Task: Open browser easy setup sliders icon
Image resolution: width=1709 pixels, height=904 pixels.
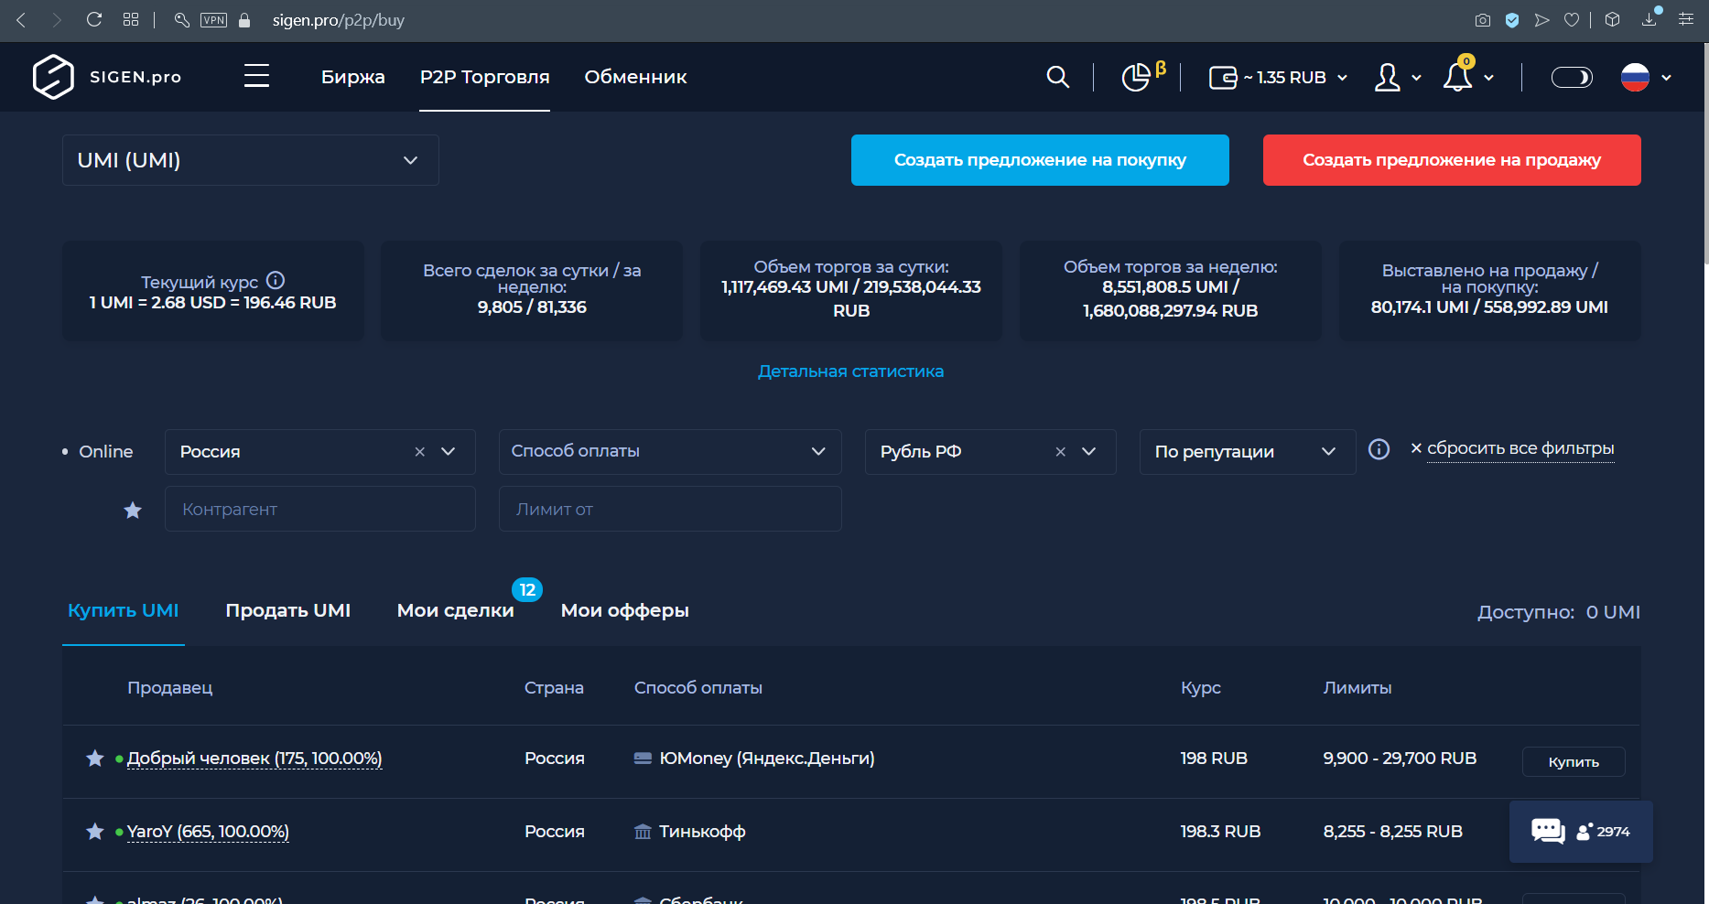Action: pyautogui.click(x=1686, y=19)
